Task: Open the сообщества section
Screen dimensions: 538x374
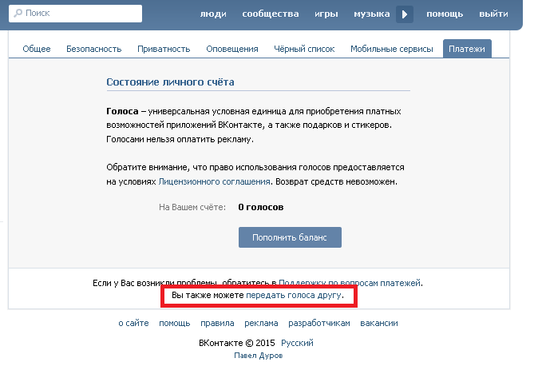Action: pyautogui.click(x=271, y=14)
